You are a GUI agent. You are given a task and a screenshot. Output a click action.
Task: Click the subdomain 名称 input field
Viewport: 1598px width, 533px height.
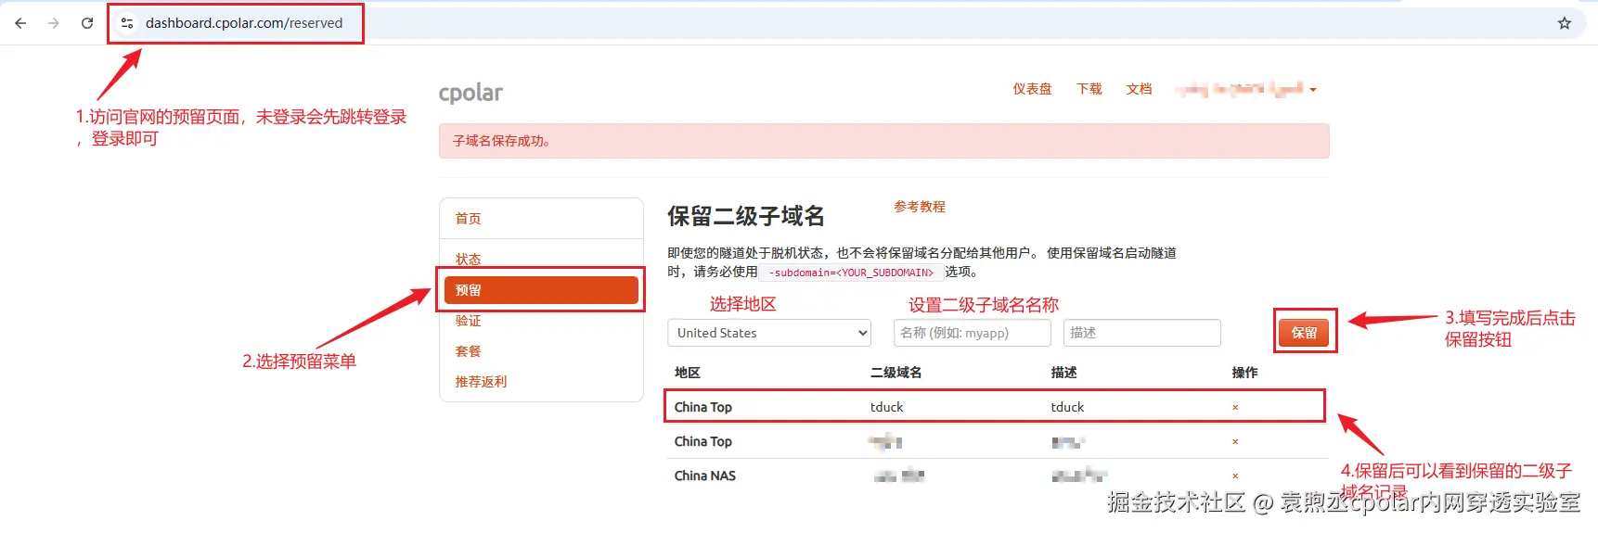pyautogui.click(x=973, y=333)
